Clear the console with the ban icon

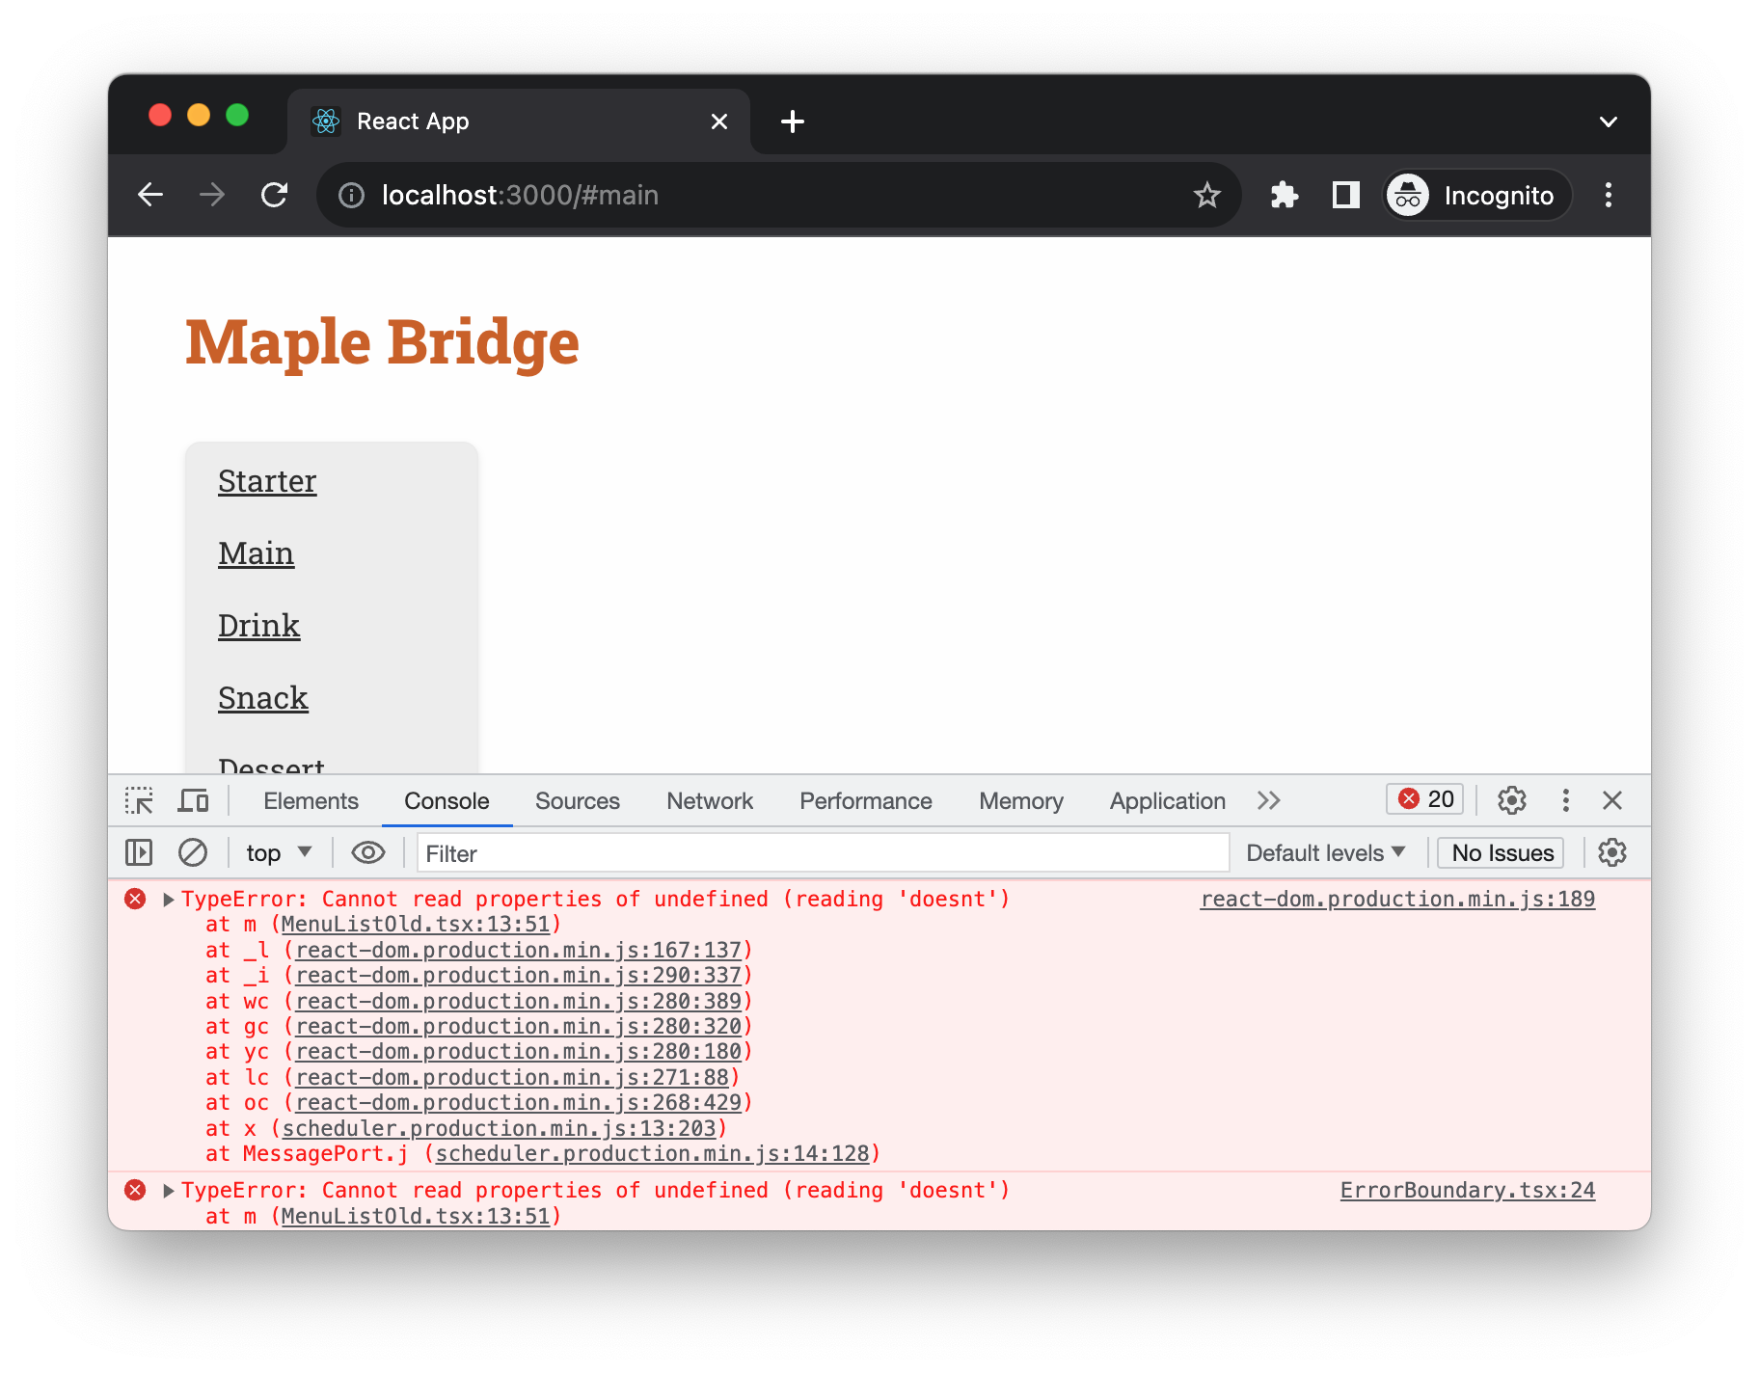pos(193,852)
